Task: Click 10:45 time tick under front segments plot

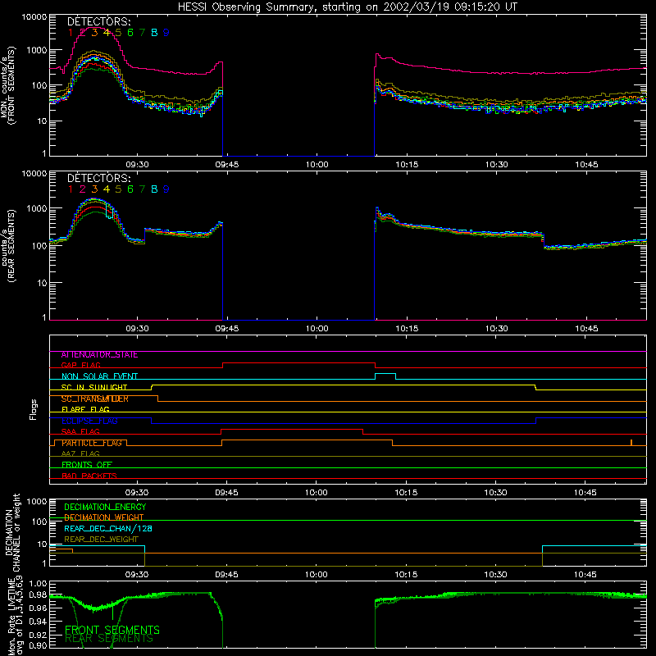Action: point(586,165)
